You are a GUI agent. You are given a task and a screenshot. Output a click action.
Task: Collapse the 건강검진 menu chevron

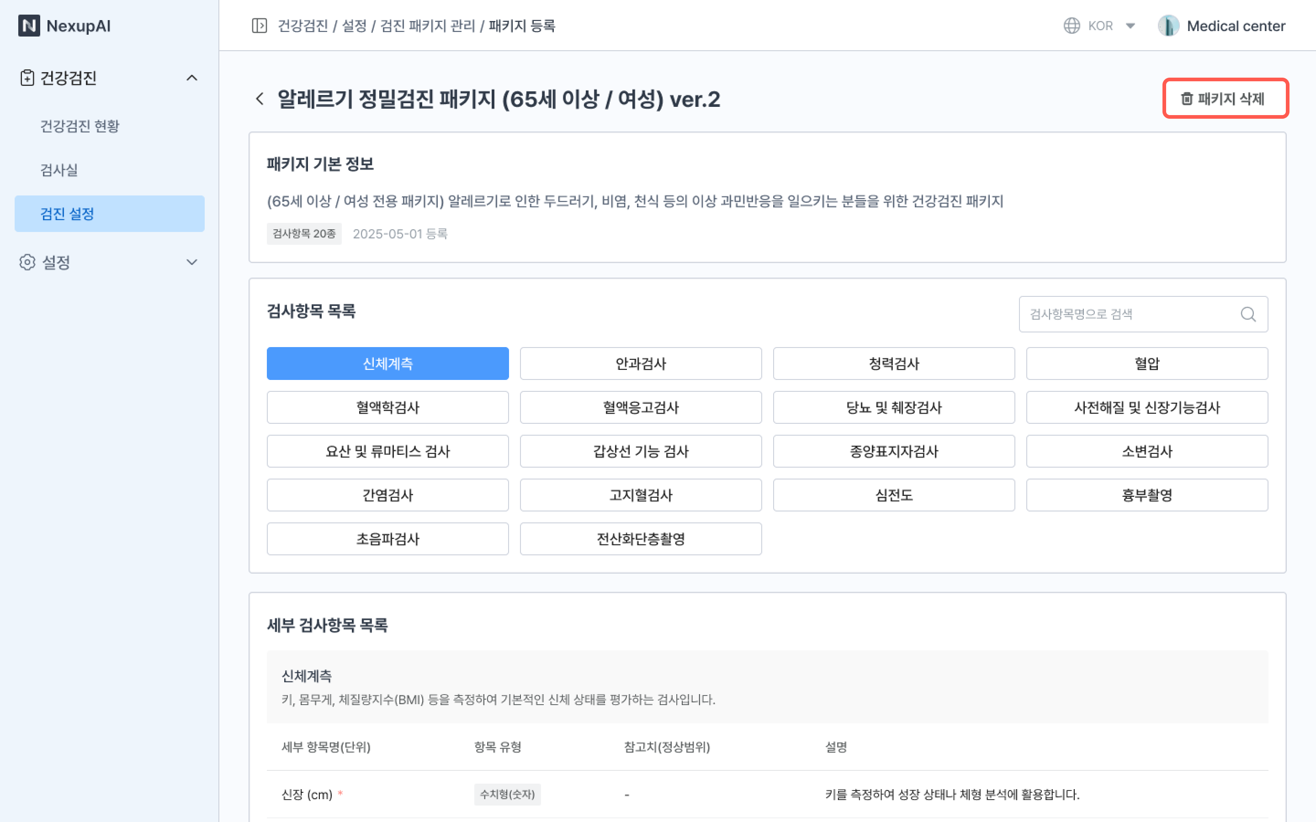191,78
